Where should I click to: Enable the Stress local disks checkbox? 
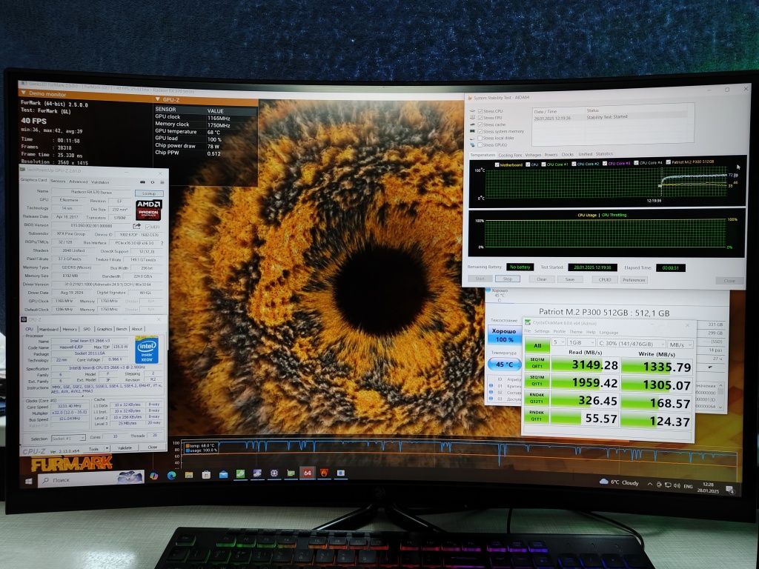pyautogui.click(x=480, y=138)
